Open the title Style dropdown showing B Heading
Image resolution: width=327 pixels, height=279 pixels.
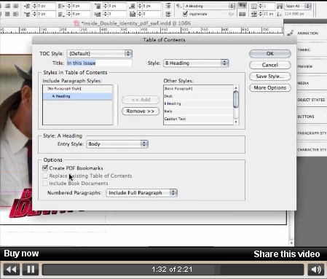(x=196, y=63)
